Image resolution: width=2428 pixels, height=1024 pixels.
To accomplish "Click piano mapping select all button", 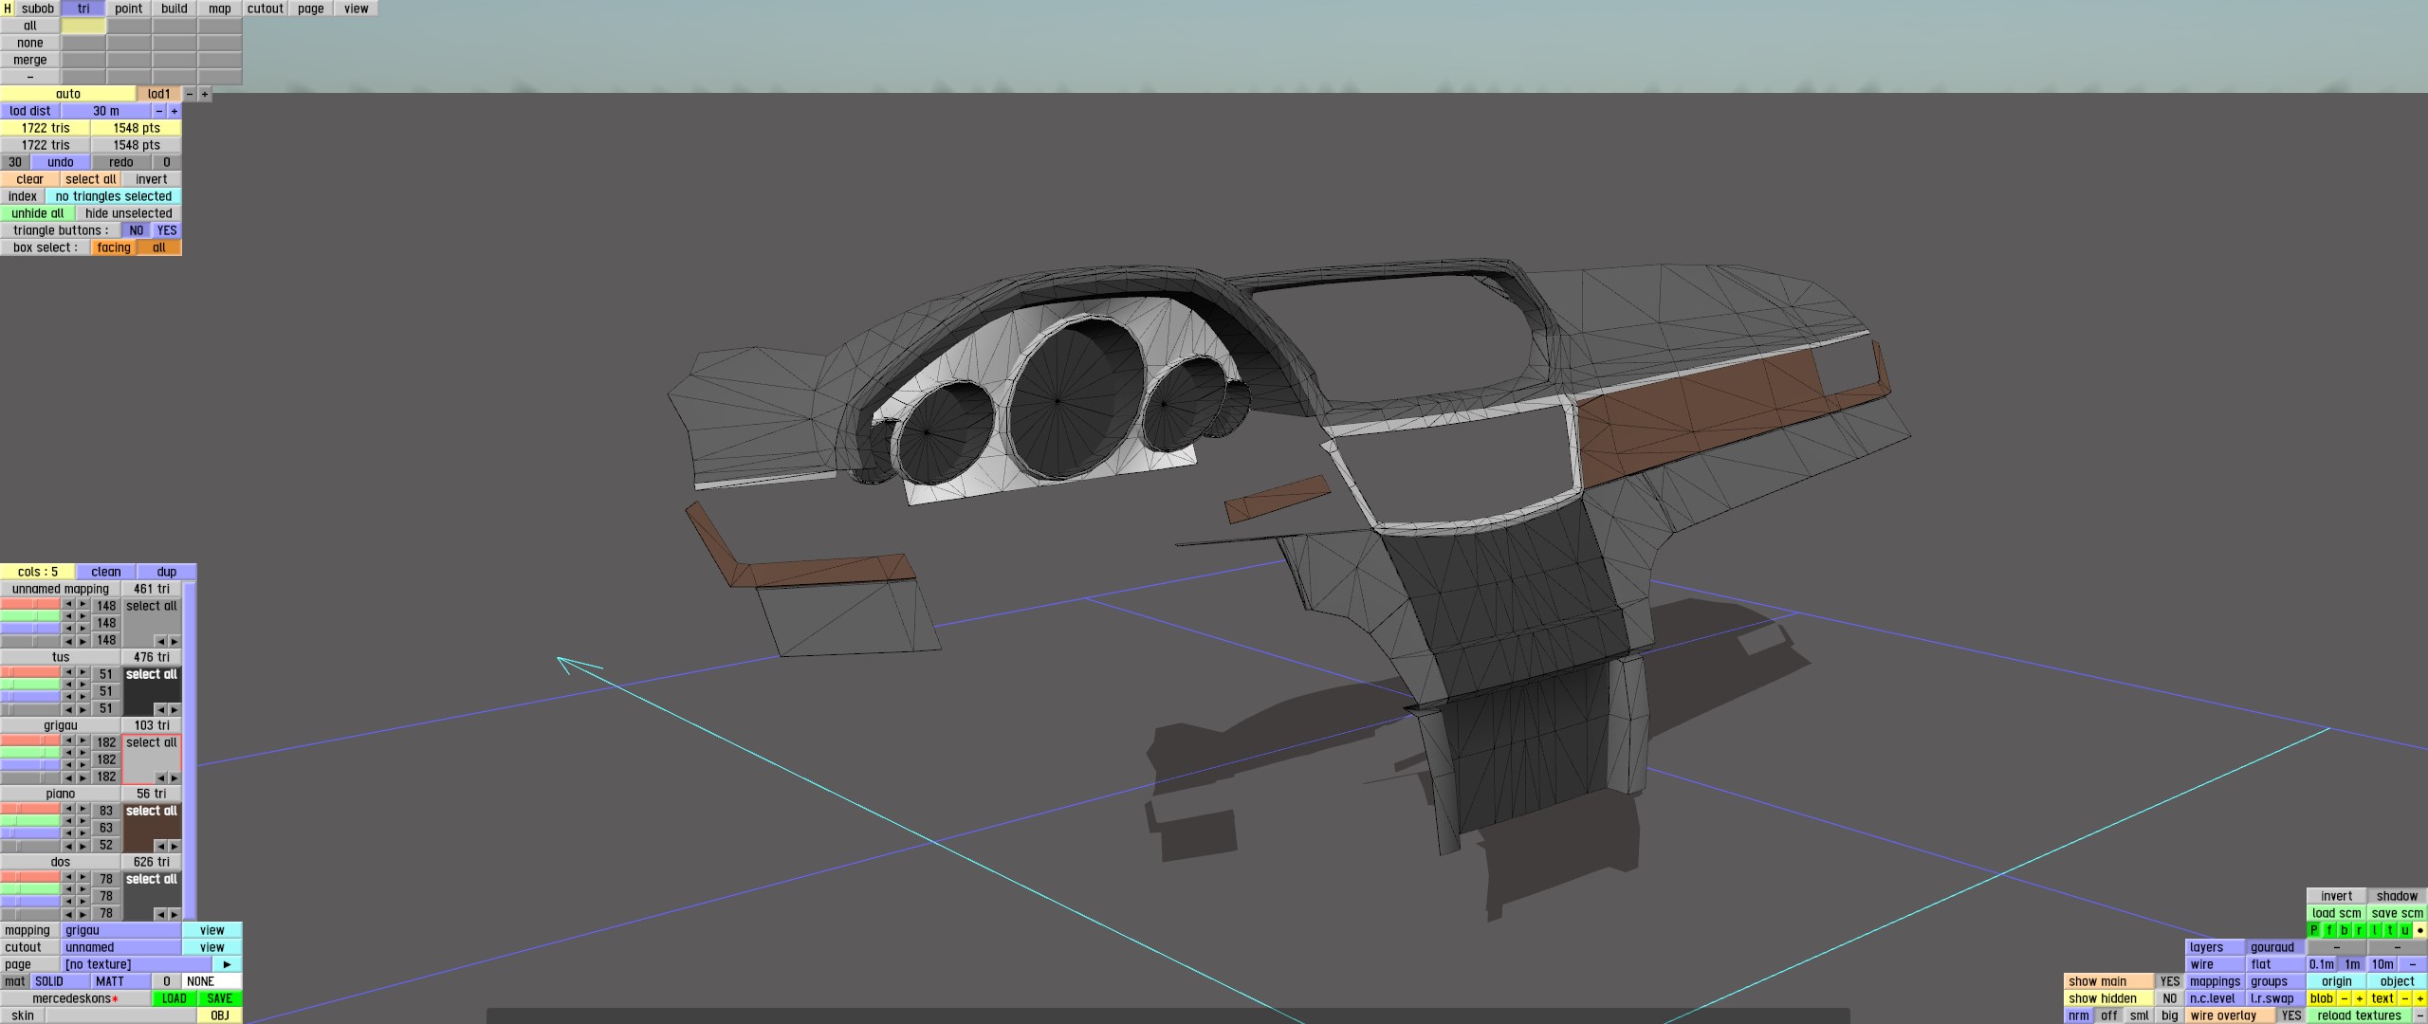I will click(x=152, y=811).
